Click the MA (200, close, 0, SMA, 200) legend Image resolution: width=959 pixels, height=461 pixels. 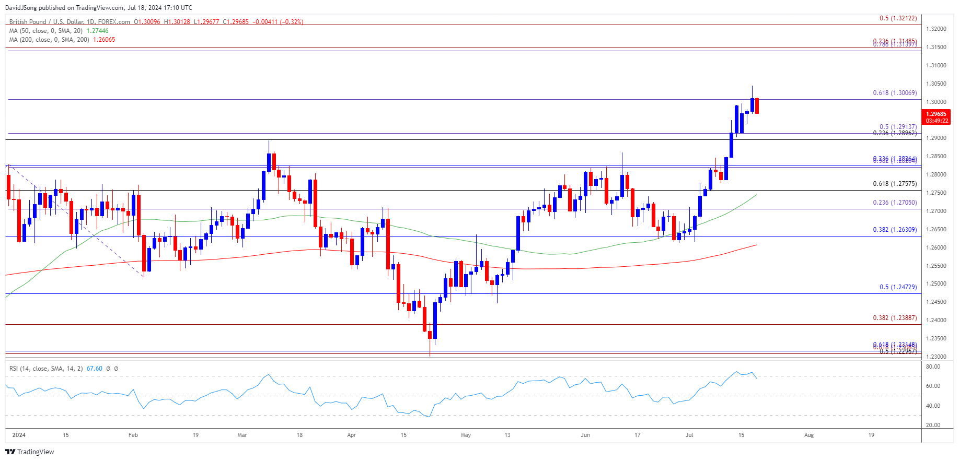coord(50,40)
